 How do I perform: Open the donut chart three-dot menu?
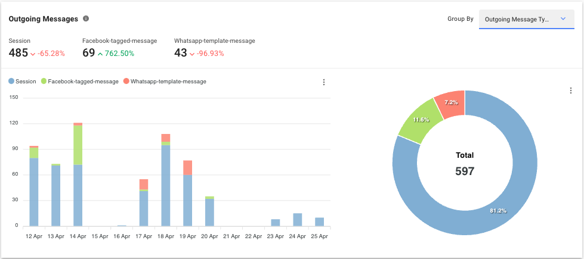click(x=571, y=91)
